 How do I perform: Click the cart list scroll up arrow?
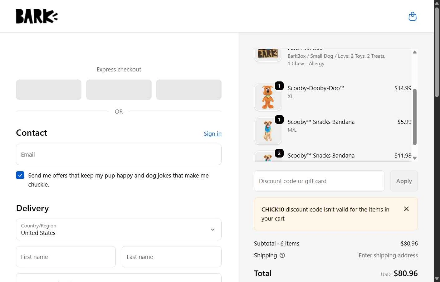415,52
